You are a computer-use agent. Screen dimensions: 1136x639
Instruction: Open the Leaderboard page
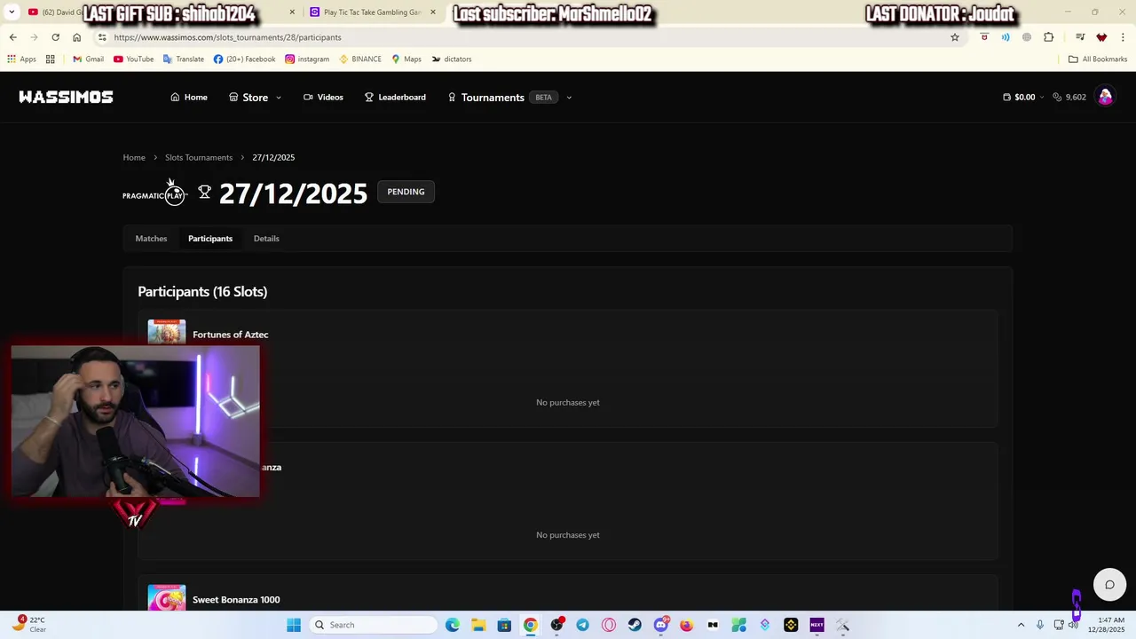(x=395, y=97)
